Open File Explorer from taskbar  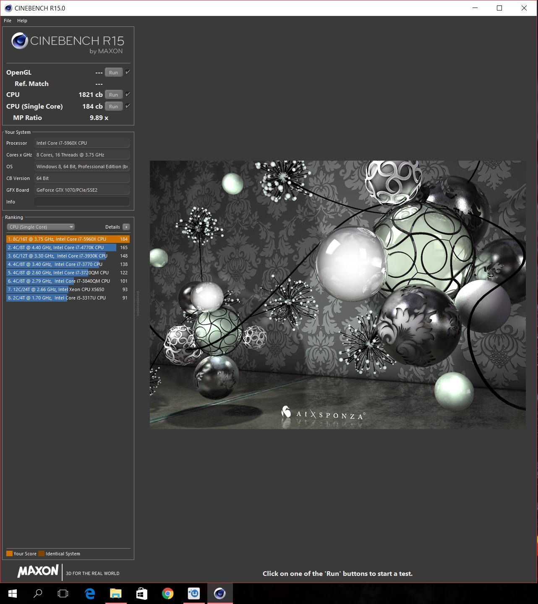coord(116,594)
